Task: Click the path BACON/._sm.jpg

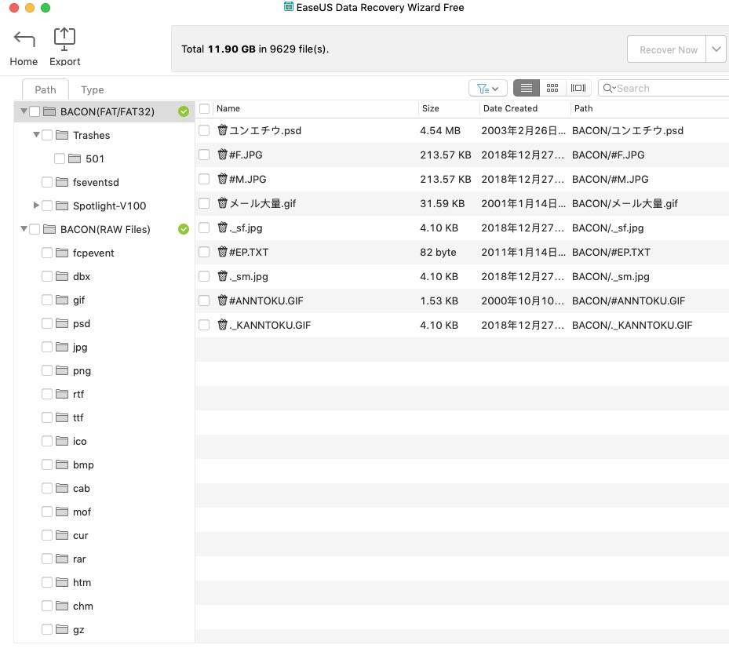Action: [611, 276]
